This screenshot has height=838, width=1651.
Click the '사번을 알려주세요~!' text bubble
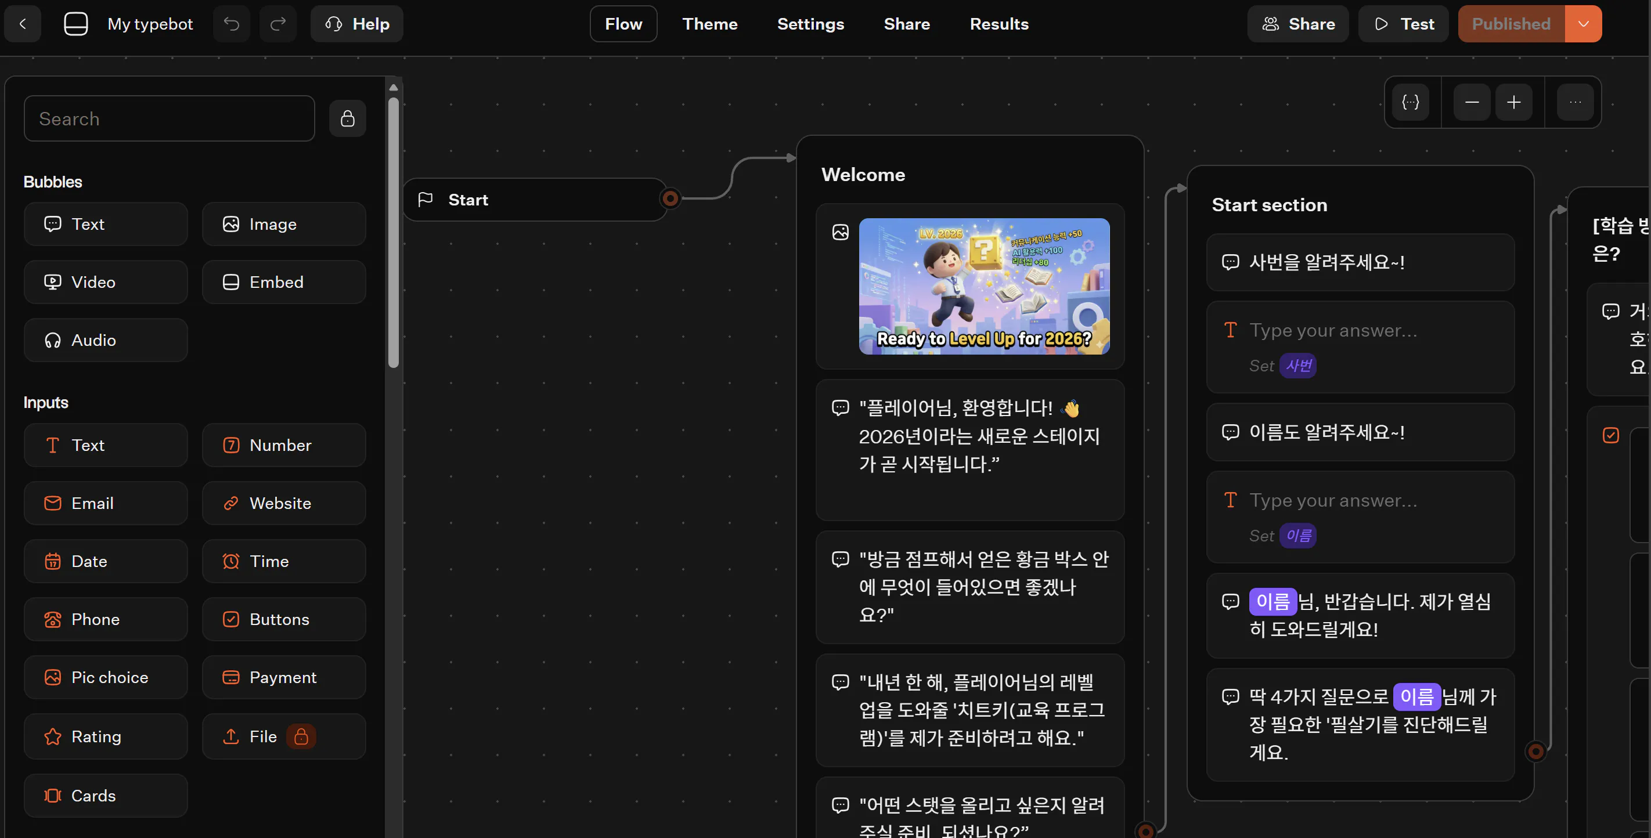(x=1361, y=262)
